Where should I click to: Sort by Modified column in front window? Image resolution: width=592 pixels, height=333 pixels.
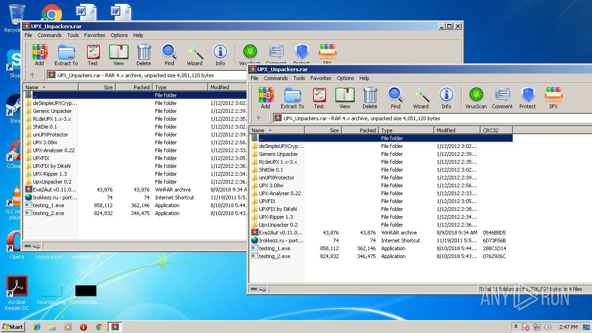click(x=457, y=130)
